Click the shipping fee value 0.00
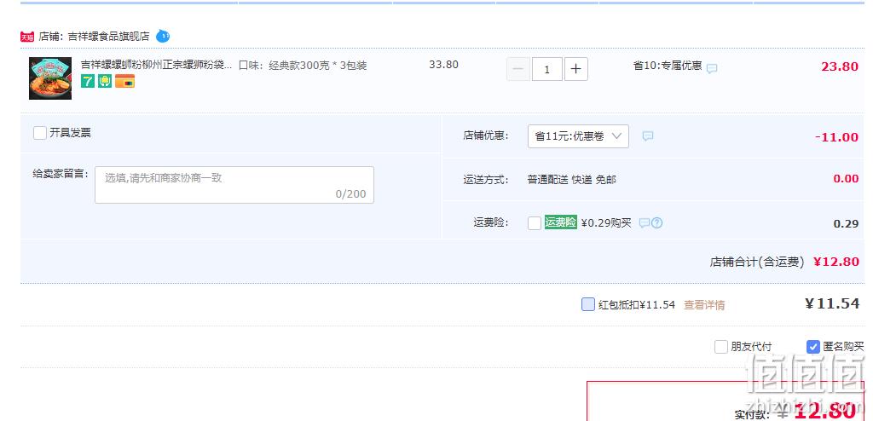The height and width of the screenshot is (421, 873). 846,179
